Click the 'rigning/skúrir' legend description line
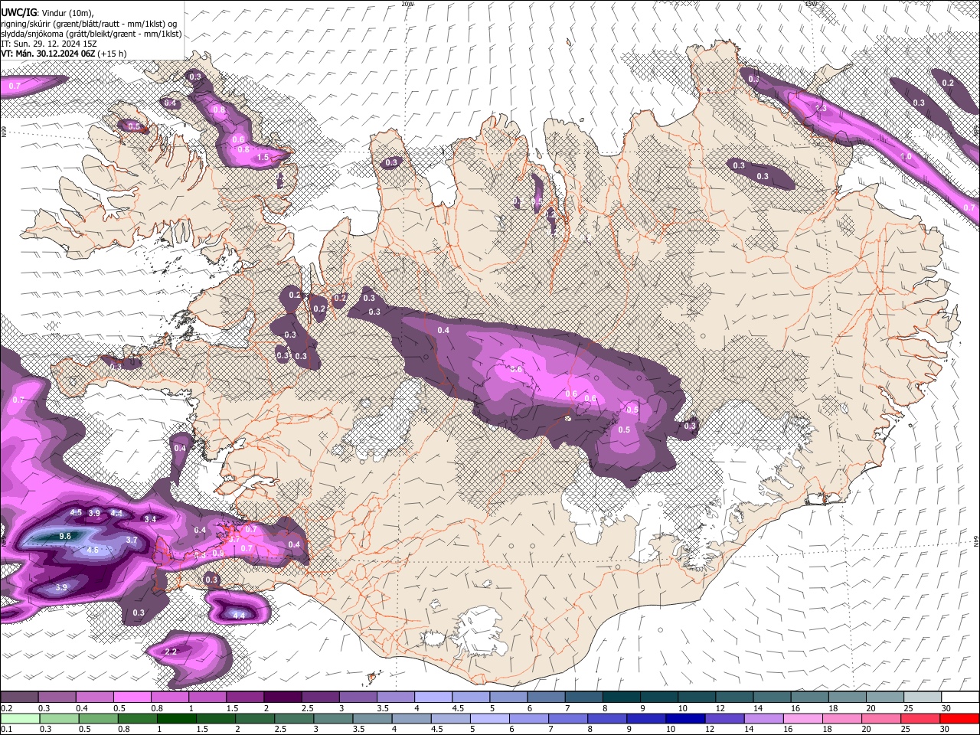 (89, 24)
